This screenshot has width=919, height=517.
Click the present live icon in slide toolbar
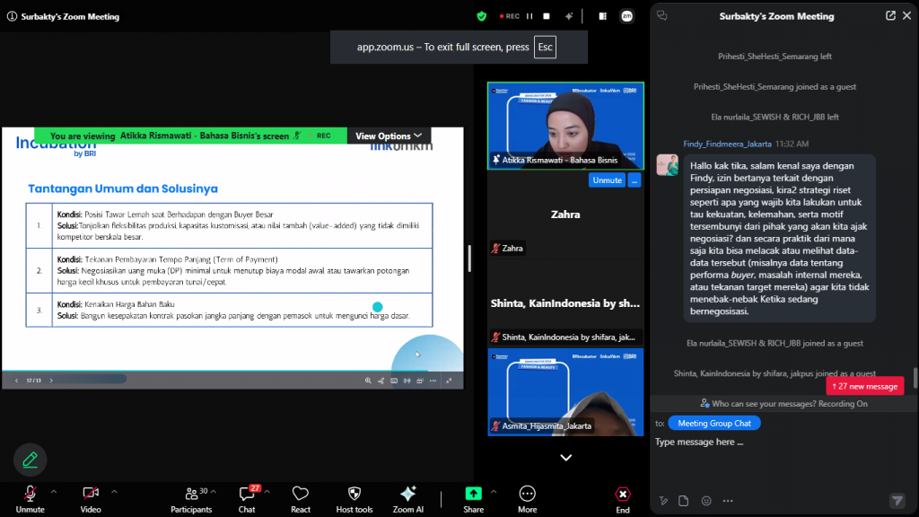[x=407, y=381]
